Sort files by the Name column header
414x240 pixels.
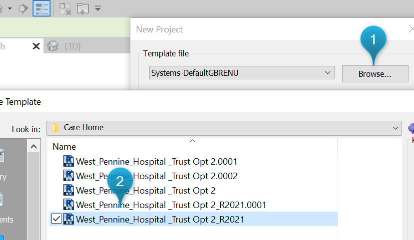click(64, 147)
